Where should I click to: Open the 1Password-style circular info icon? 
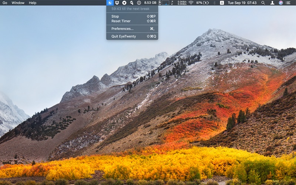[139, 3]
